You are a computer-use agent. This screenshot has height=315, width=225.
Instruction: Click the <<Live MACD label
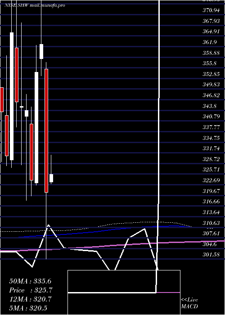pos(189,303)
